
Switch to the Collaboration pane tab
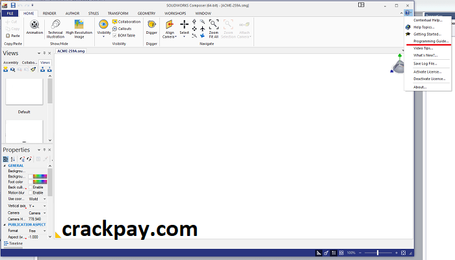(29, 62)
